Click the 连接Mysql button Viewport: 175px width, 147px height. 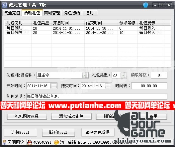pyautogui.click(x=21, y=132)
